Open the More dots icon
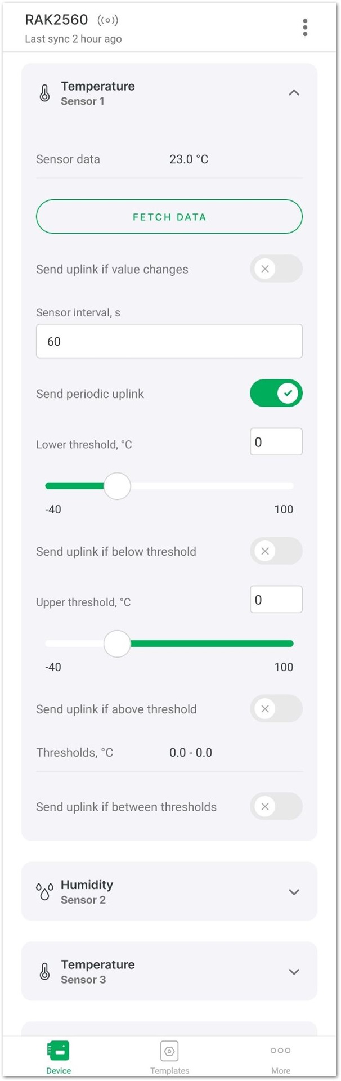 [280, 1051]
